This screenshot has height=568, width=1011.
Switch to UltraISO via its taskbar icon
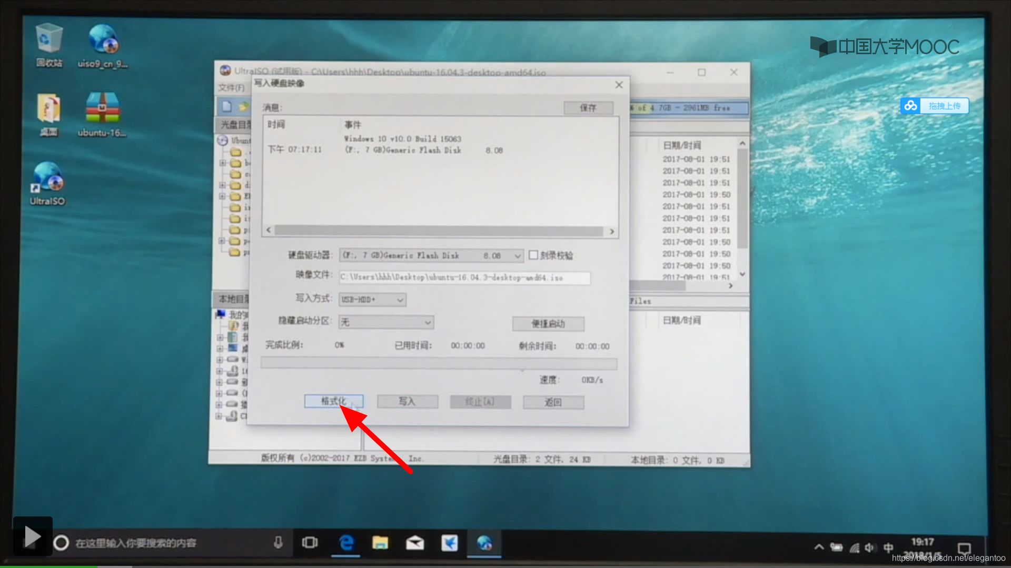pos(484,543)
